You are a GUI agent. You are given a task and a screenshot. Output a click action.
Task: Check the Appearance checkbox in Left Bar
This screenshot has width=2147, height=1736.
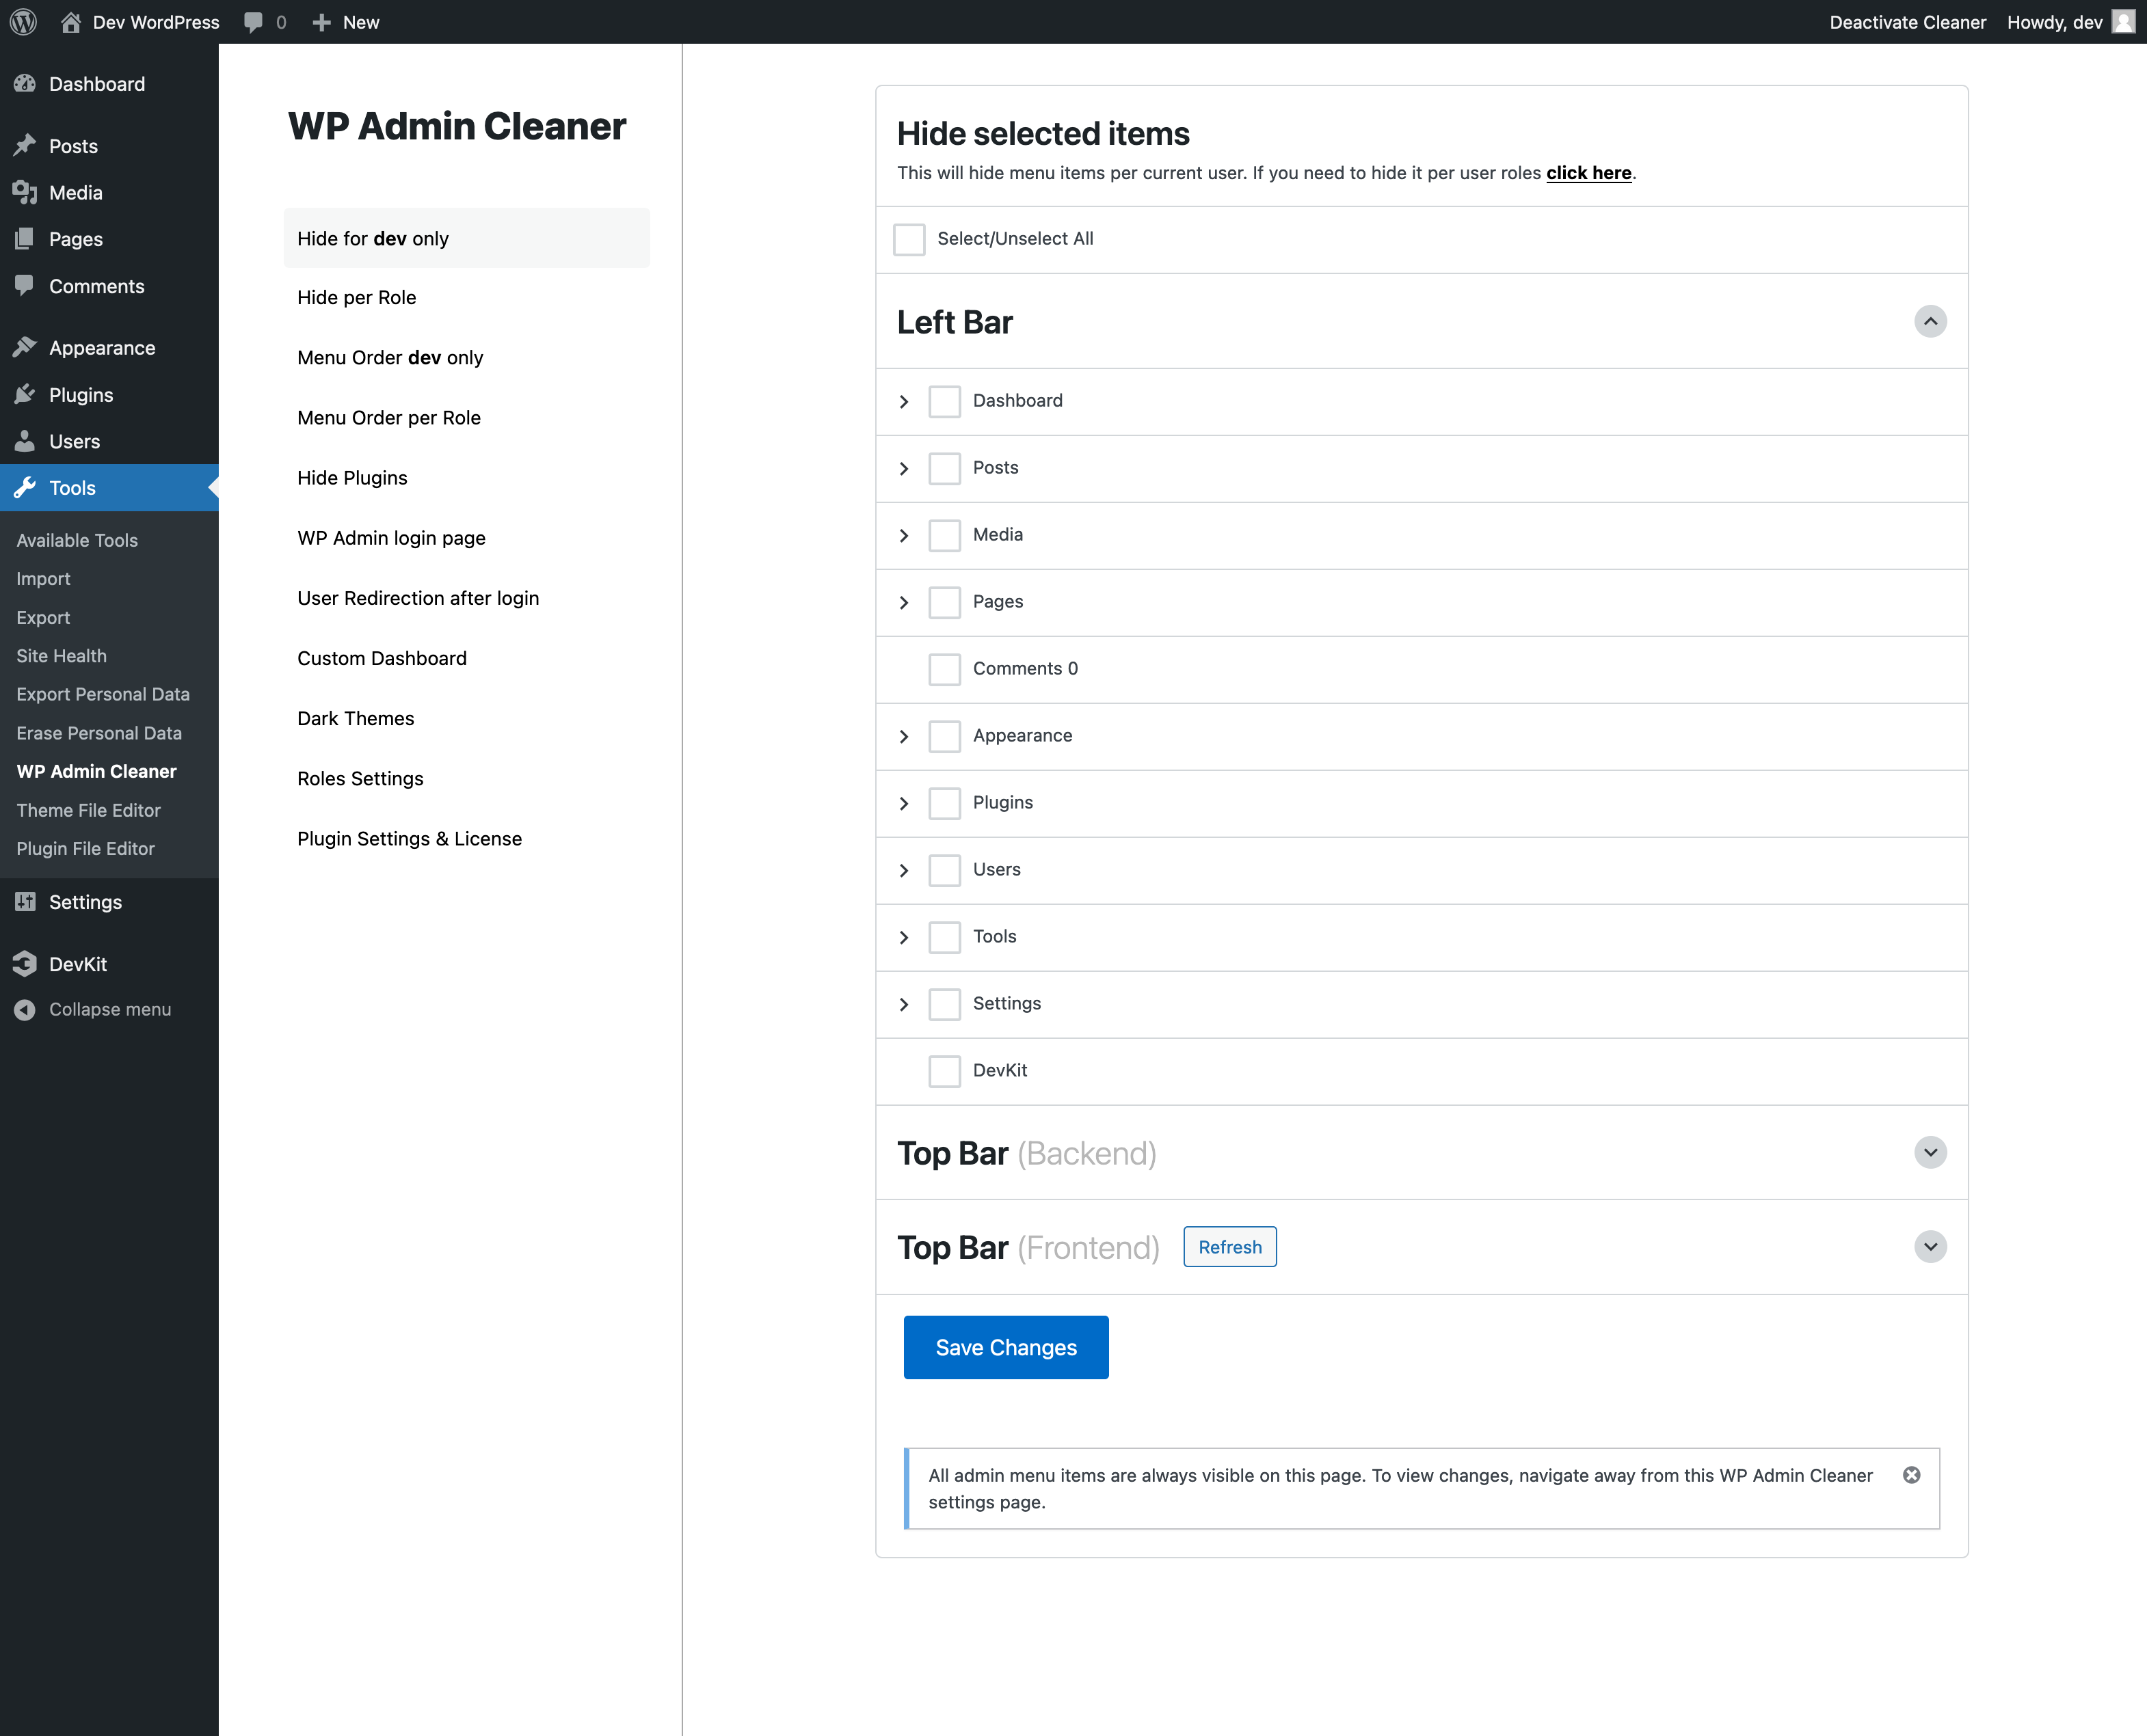pos(944,736)
